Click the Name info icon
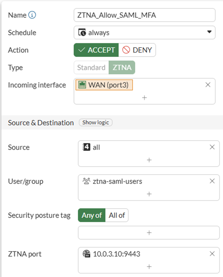This screenshot has height=277, width=223. click(x=32, y=15)
